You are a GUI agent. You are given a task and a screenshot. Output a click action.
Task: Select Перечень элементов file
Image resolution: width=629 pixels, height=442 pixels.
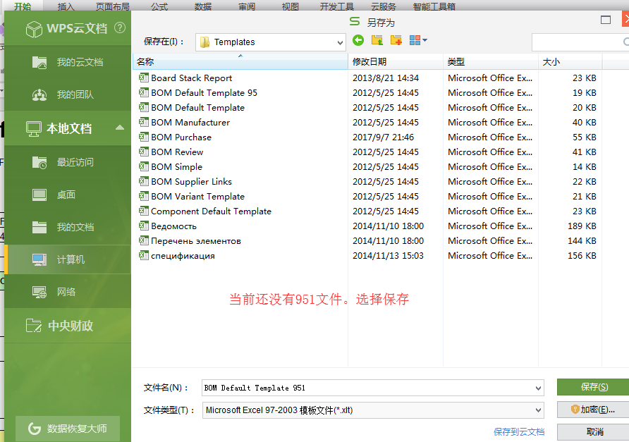pos(196,241)
